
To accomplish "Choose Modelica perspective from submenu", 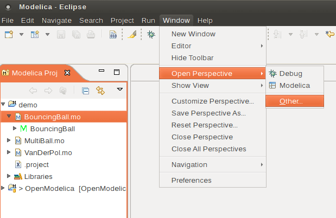I will [294, 85].
